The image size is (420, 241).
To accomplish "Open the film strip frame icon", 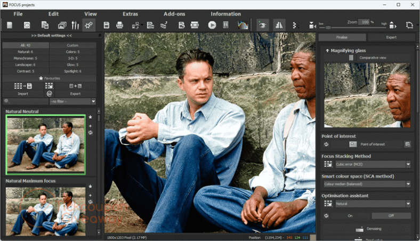I will (195, 25).
